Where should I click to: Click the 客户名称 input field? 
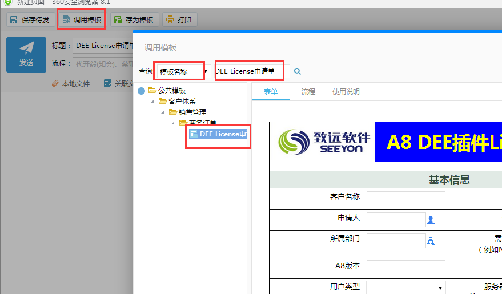tap(405, 199)
